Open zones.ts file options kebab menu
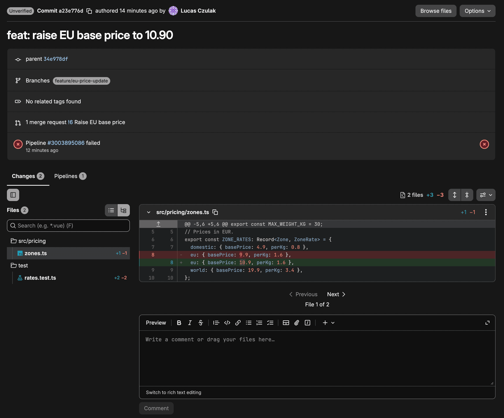 click(486, 212)
